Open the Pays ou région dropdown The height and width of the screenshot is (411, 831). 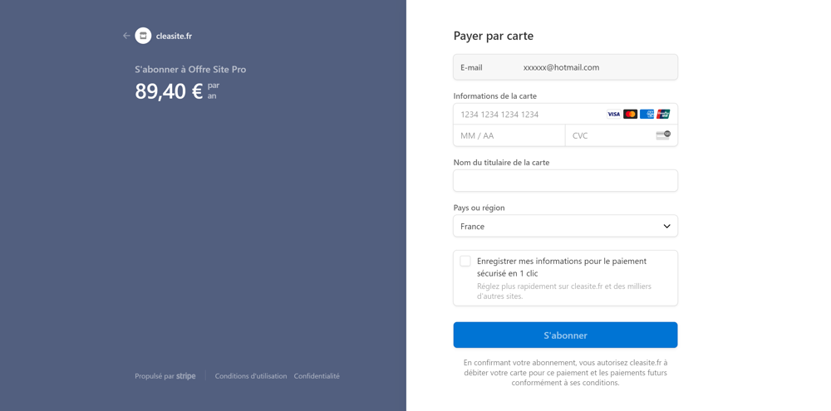click(x=565, y=226)
